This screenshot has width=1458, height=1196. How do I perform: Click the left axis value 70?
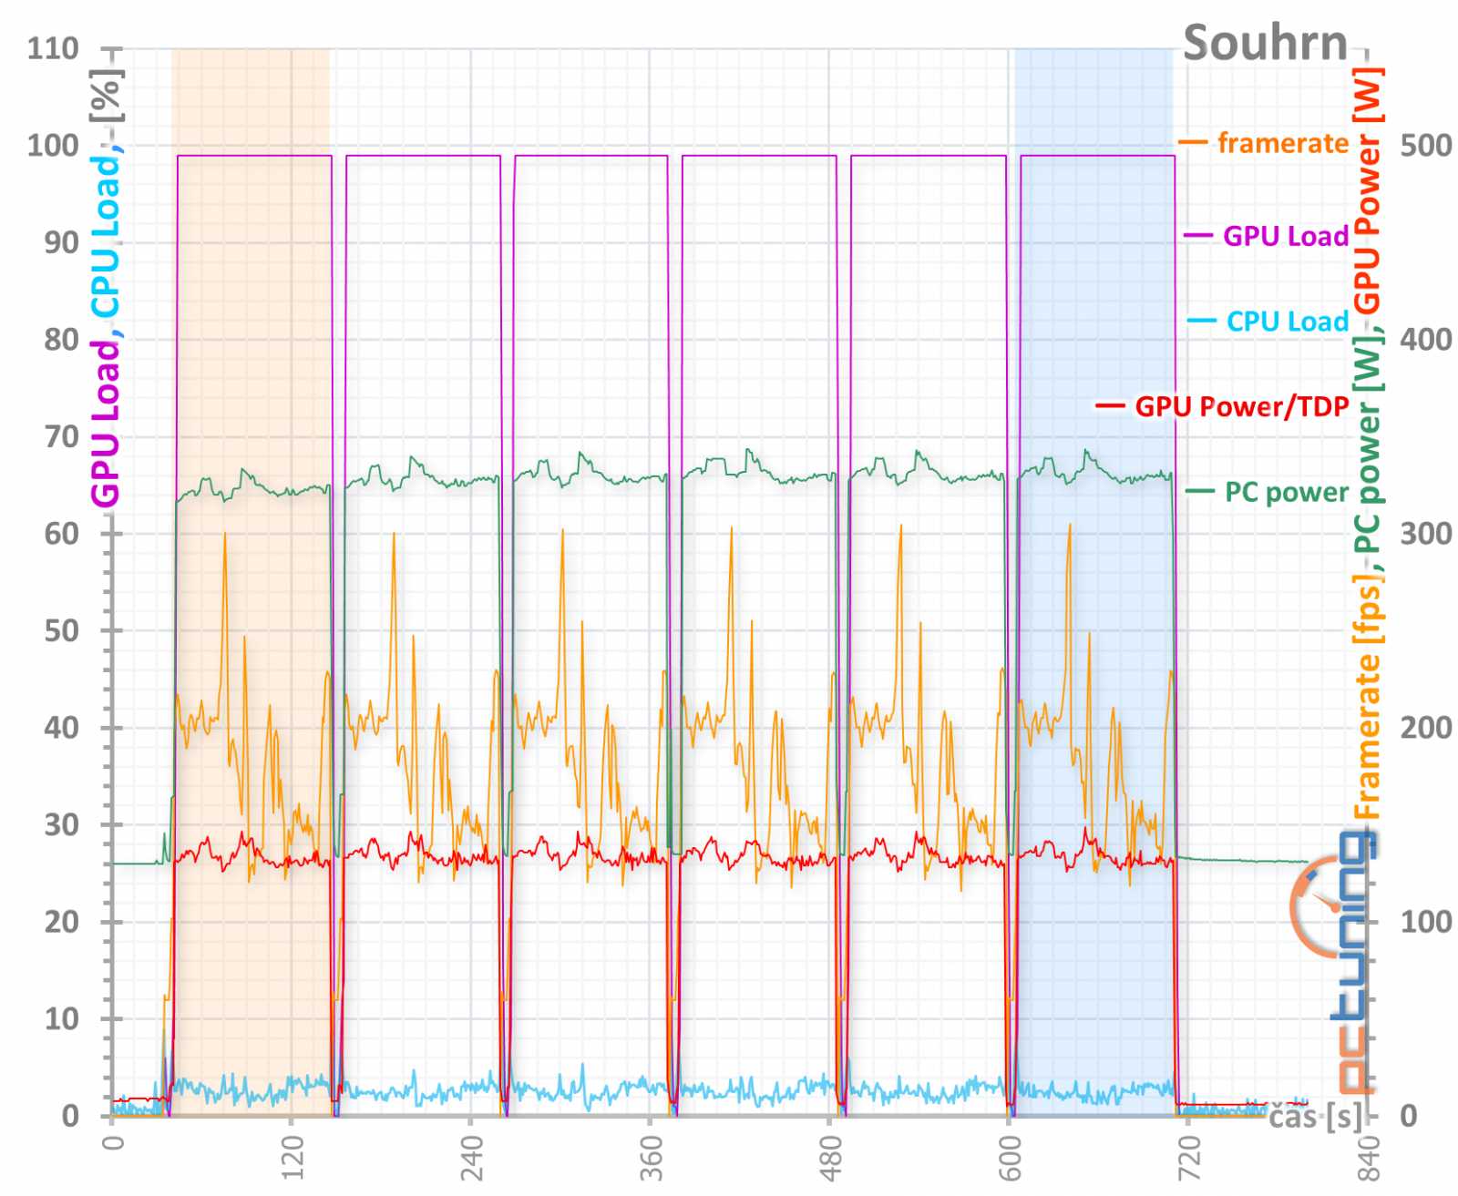[x=61, y=436]
